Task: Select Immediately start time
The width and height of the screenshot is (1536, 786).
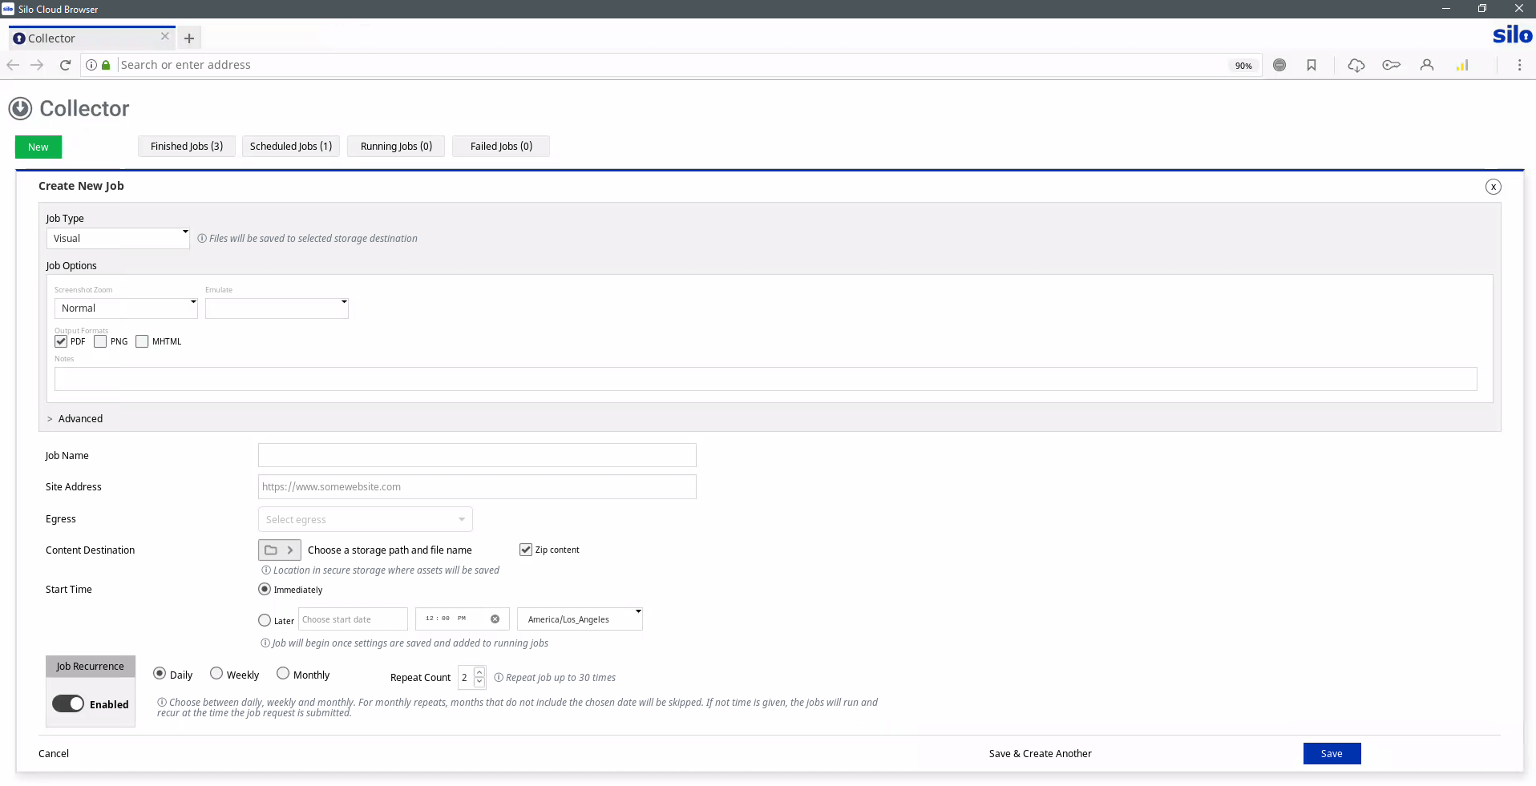Action: (265, 589)
